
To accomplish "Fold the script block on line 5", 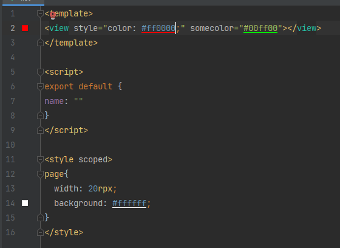I will (x=40, y=72).
